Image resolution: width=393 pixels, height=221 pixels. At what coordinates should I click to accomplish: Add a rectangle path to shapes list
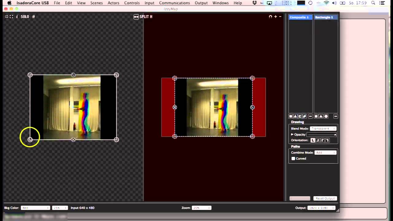click(x=316, y=116)
